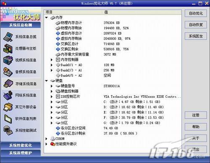Click the application logo in title bar

coord(4,3)
